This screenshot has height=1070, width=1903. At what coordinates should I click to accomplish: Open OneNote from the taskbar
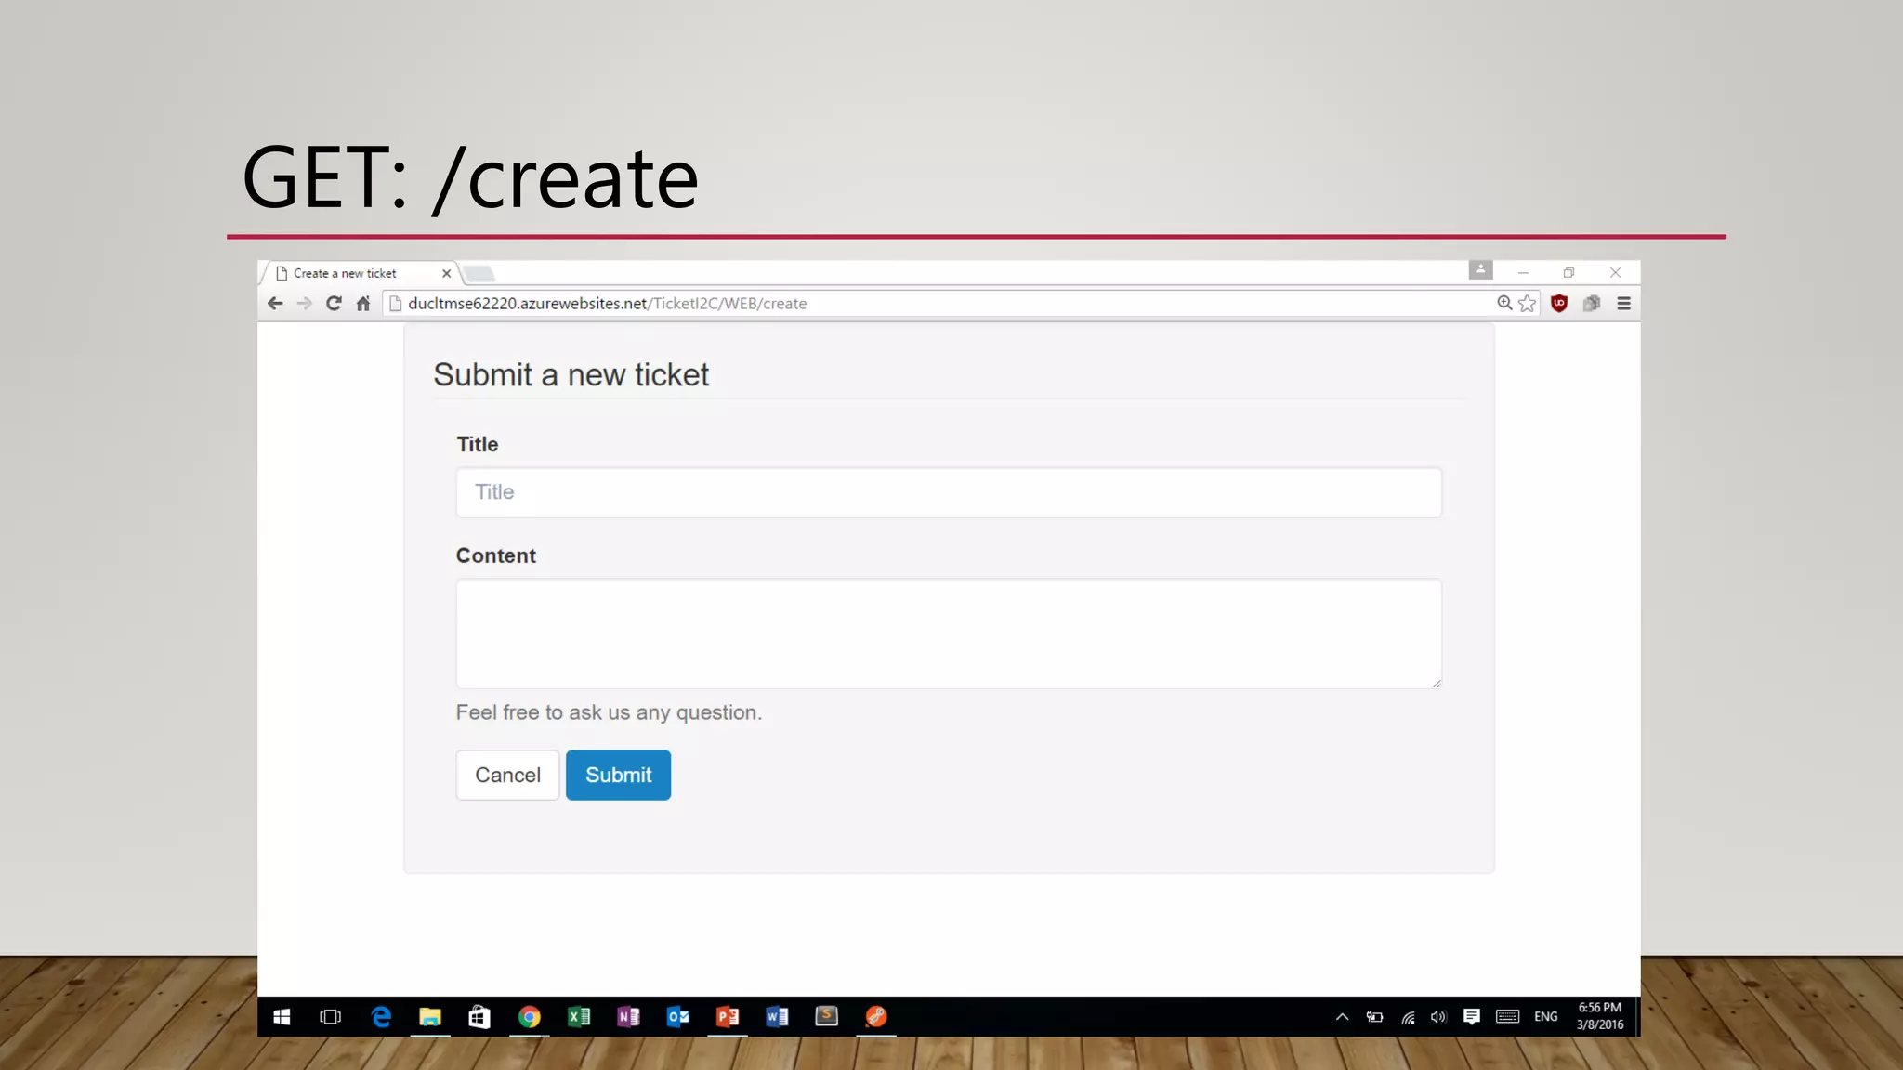628,1017
